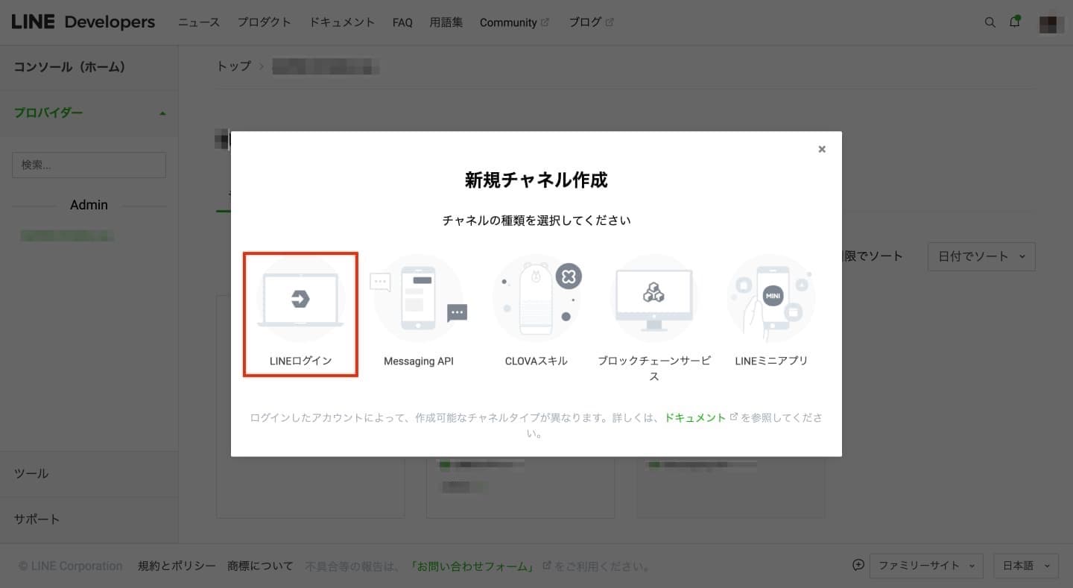Select the LINEログイン channel type icon
This screenshot has height=588, width=1073.
pos(300,300)
